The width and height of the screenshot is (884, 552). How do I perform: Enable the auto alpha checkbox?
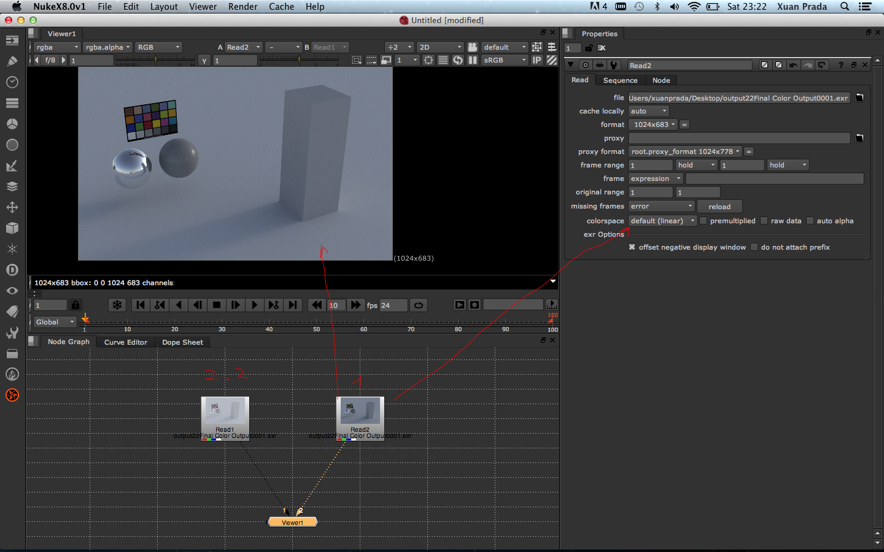[810, 221]
